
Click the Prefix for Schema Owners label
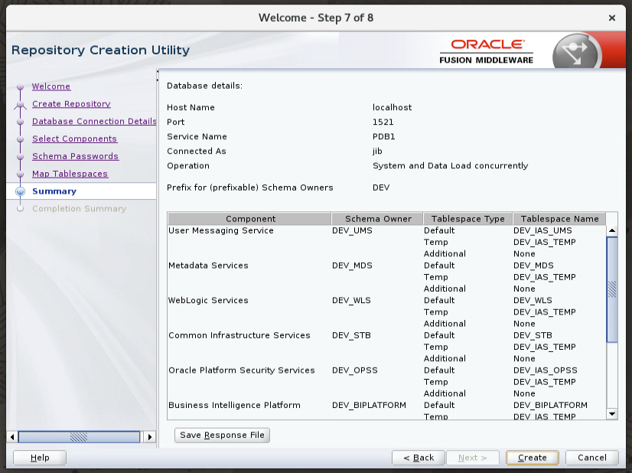250,188
